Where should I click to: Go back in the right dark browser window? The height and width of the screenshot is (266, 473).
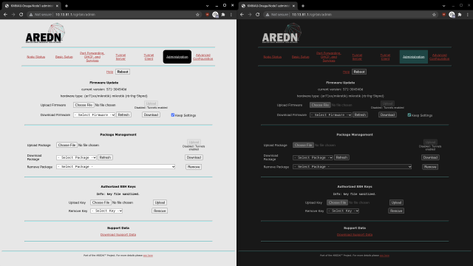pos(242,15)
